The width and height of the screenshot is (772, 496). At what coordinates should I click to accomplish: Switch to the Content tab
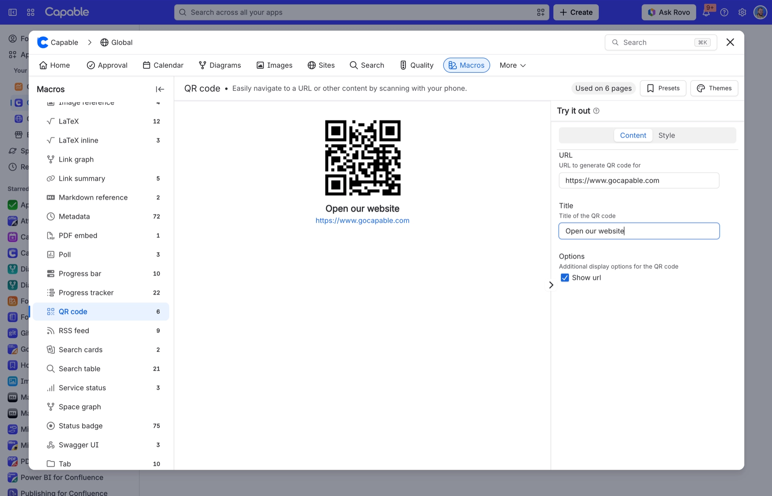(x=633, y=136)
